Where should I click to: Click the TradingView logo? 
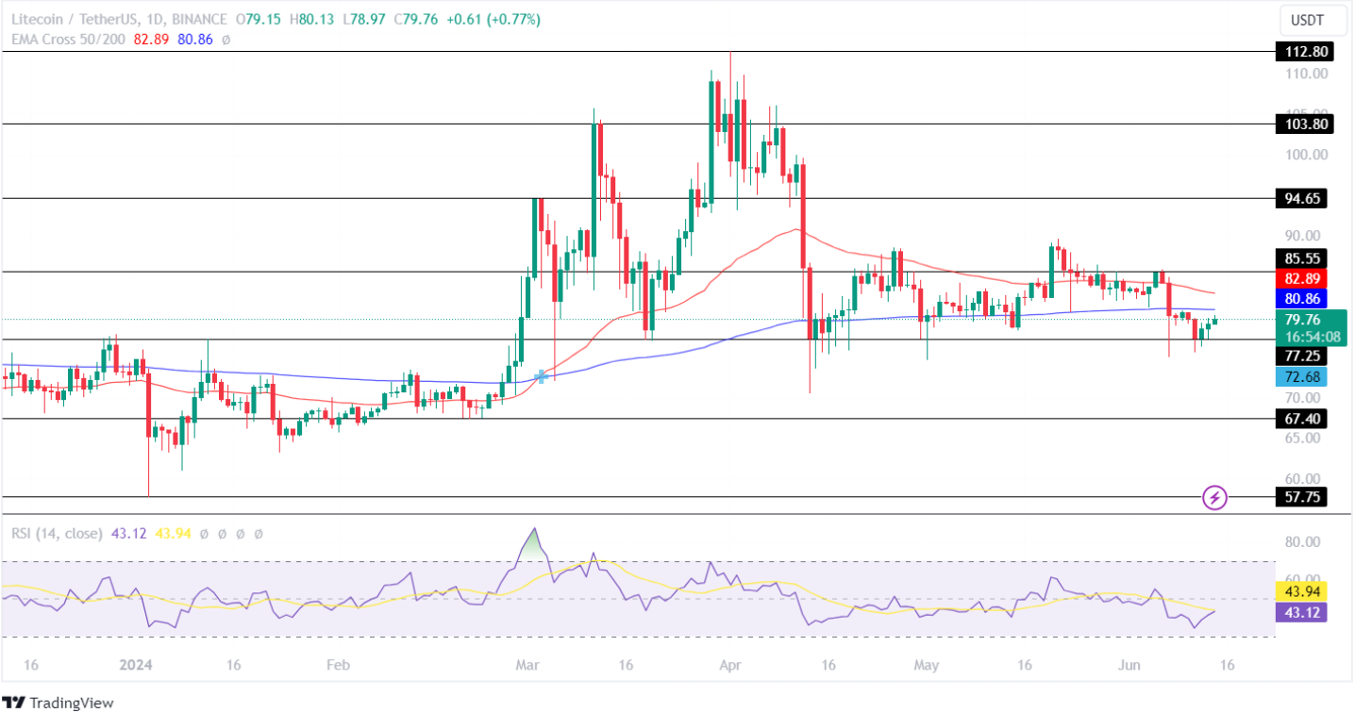point(59,703)
